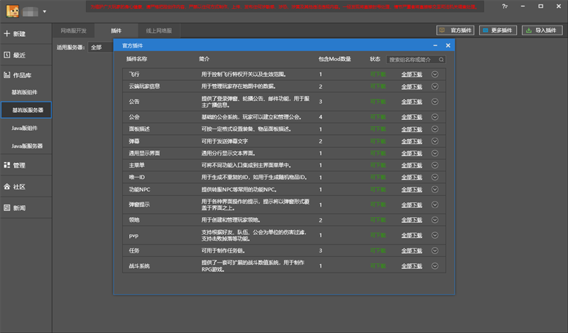Image resolution: width=568 pixels, height=333 pixels.
Task: Expand the 战斗系统 plugin row chevron
Action: click(435, 266)
